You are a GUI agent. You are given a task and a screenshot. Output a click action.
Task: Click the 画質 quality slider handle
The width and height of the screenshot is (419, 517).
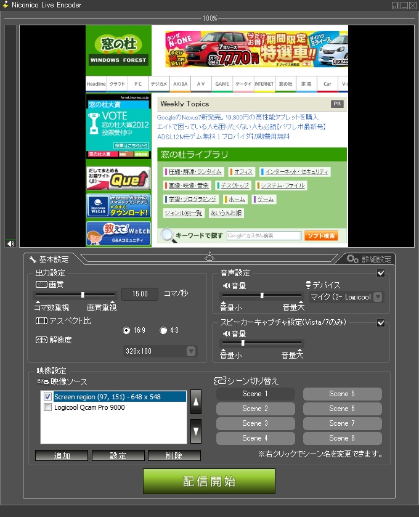pos(83,295)
